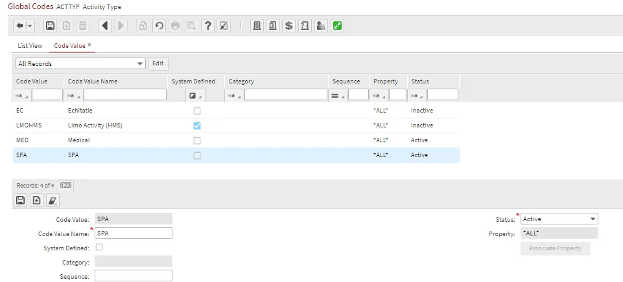Viewport: 623px width, 282px height.
Task: Click the first dollar building toolbar icon
Action: pyautogui.click(x=257, y=26)
